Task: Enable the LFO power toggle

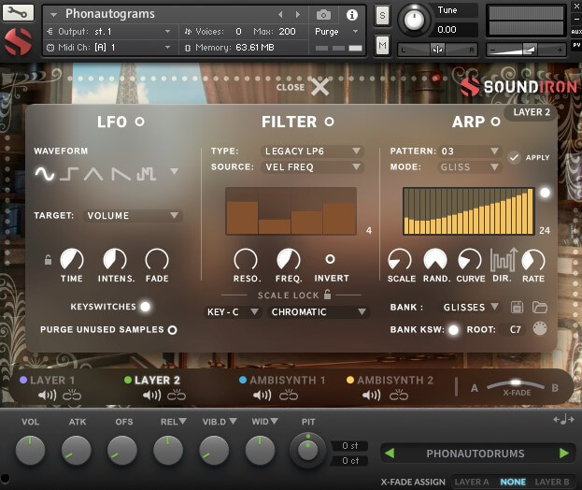Action: click(139, 122)
